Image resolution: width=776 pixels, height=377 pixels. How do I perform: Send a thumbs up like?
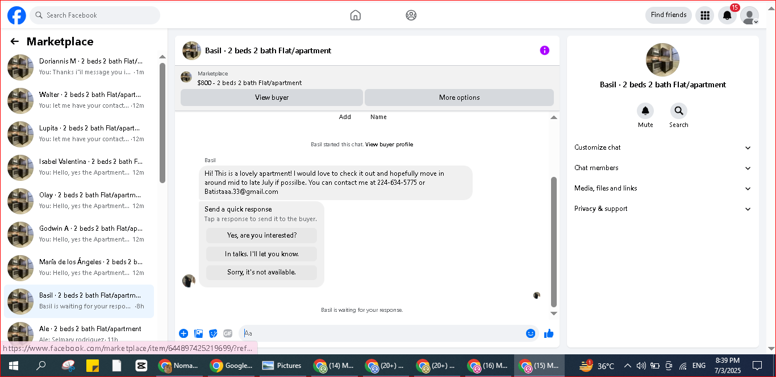point(549,333)
